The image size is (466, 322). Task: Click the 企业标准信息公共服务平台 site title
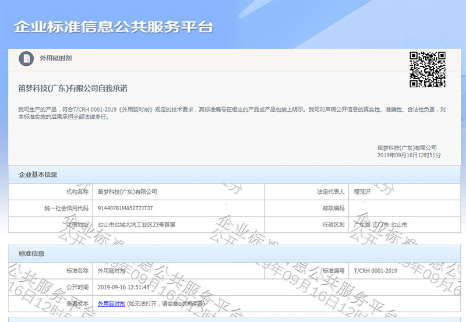[x=114, y=27]
